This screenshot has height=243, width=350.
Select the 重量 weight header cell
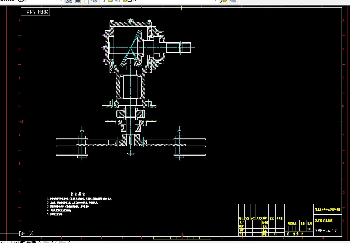(303, 223)
